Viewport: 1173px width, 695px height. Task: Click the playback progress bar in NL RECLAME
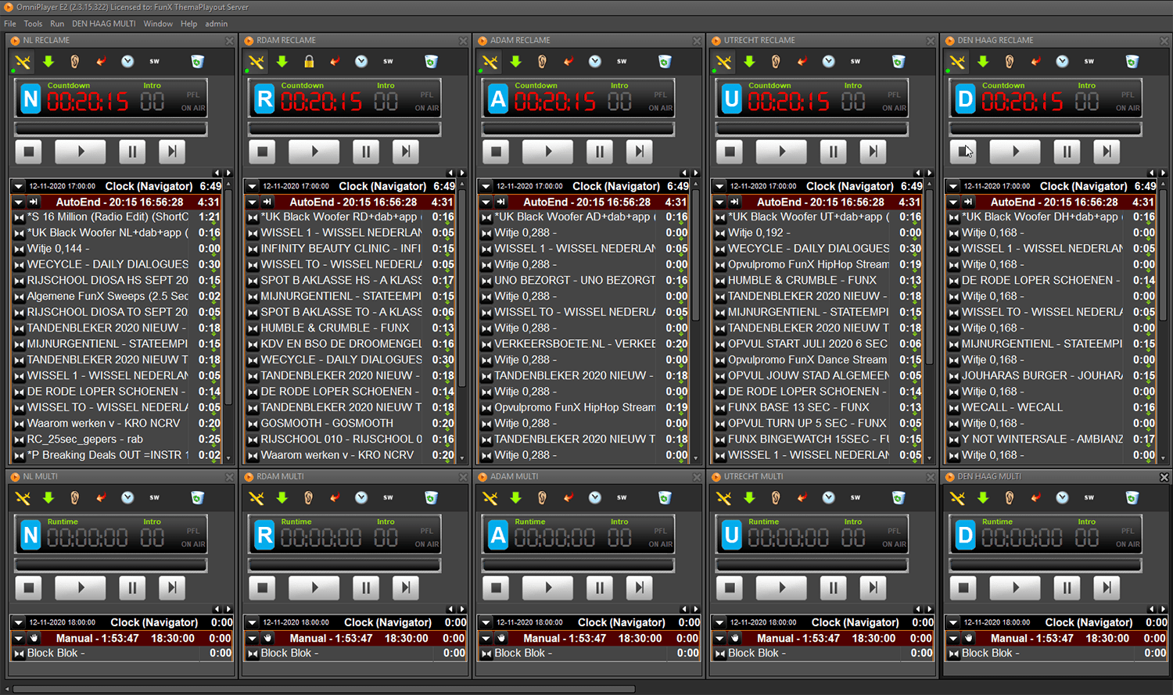[x=111, y=128]
